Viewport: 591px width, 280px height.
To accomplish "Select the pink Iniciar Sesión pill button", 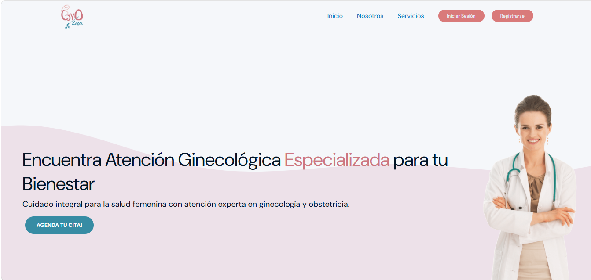I will [x=461, y=15].
